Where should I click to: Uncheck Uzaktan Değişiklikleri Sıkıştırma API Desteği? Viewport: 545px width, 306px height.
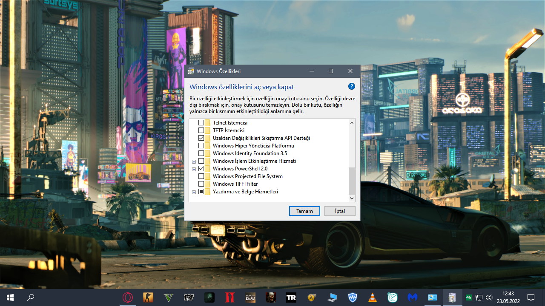[x=201, y=138]
